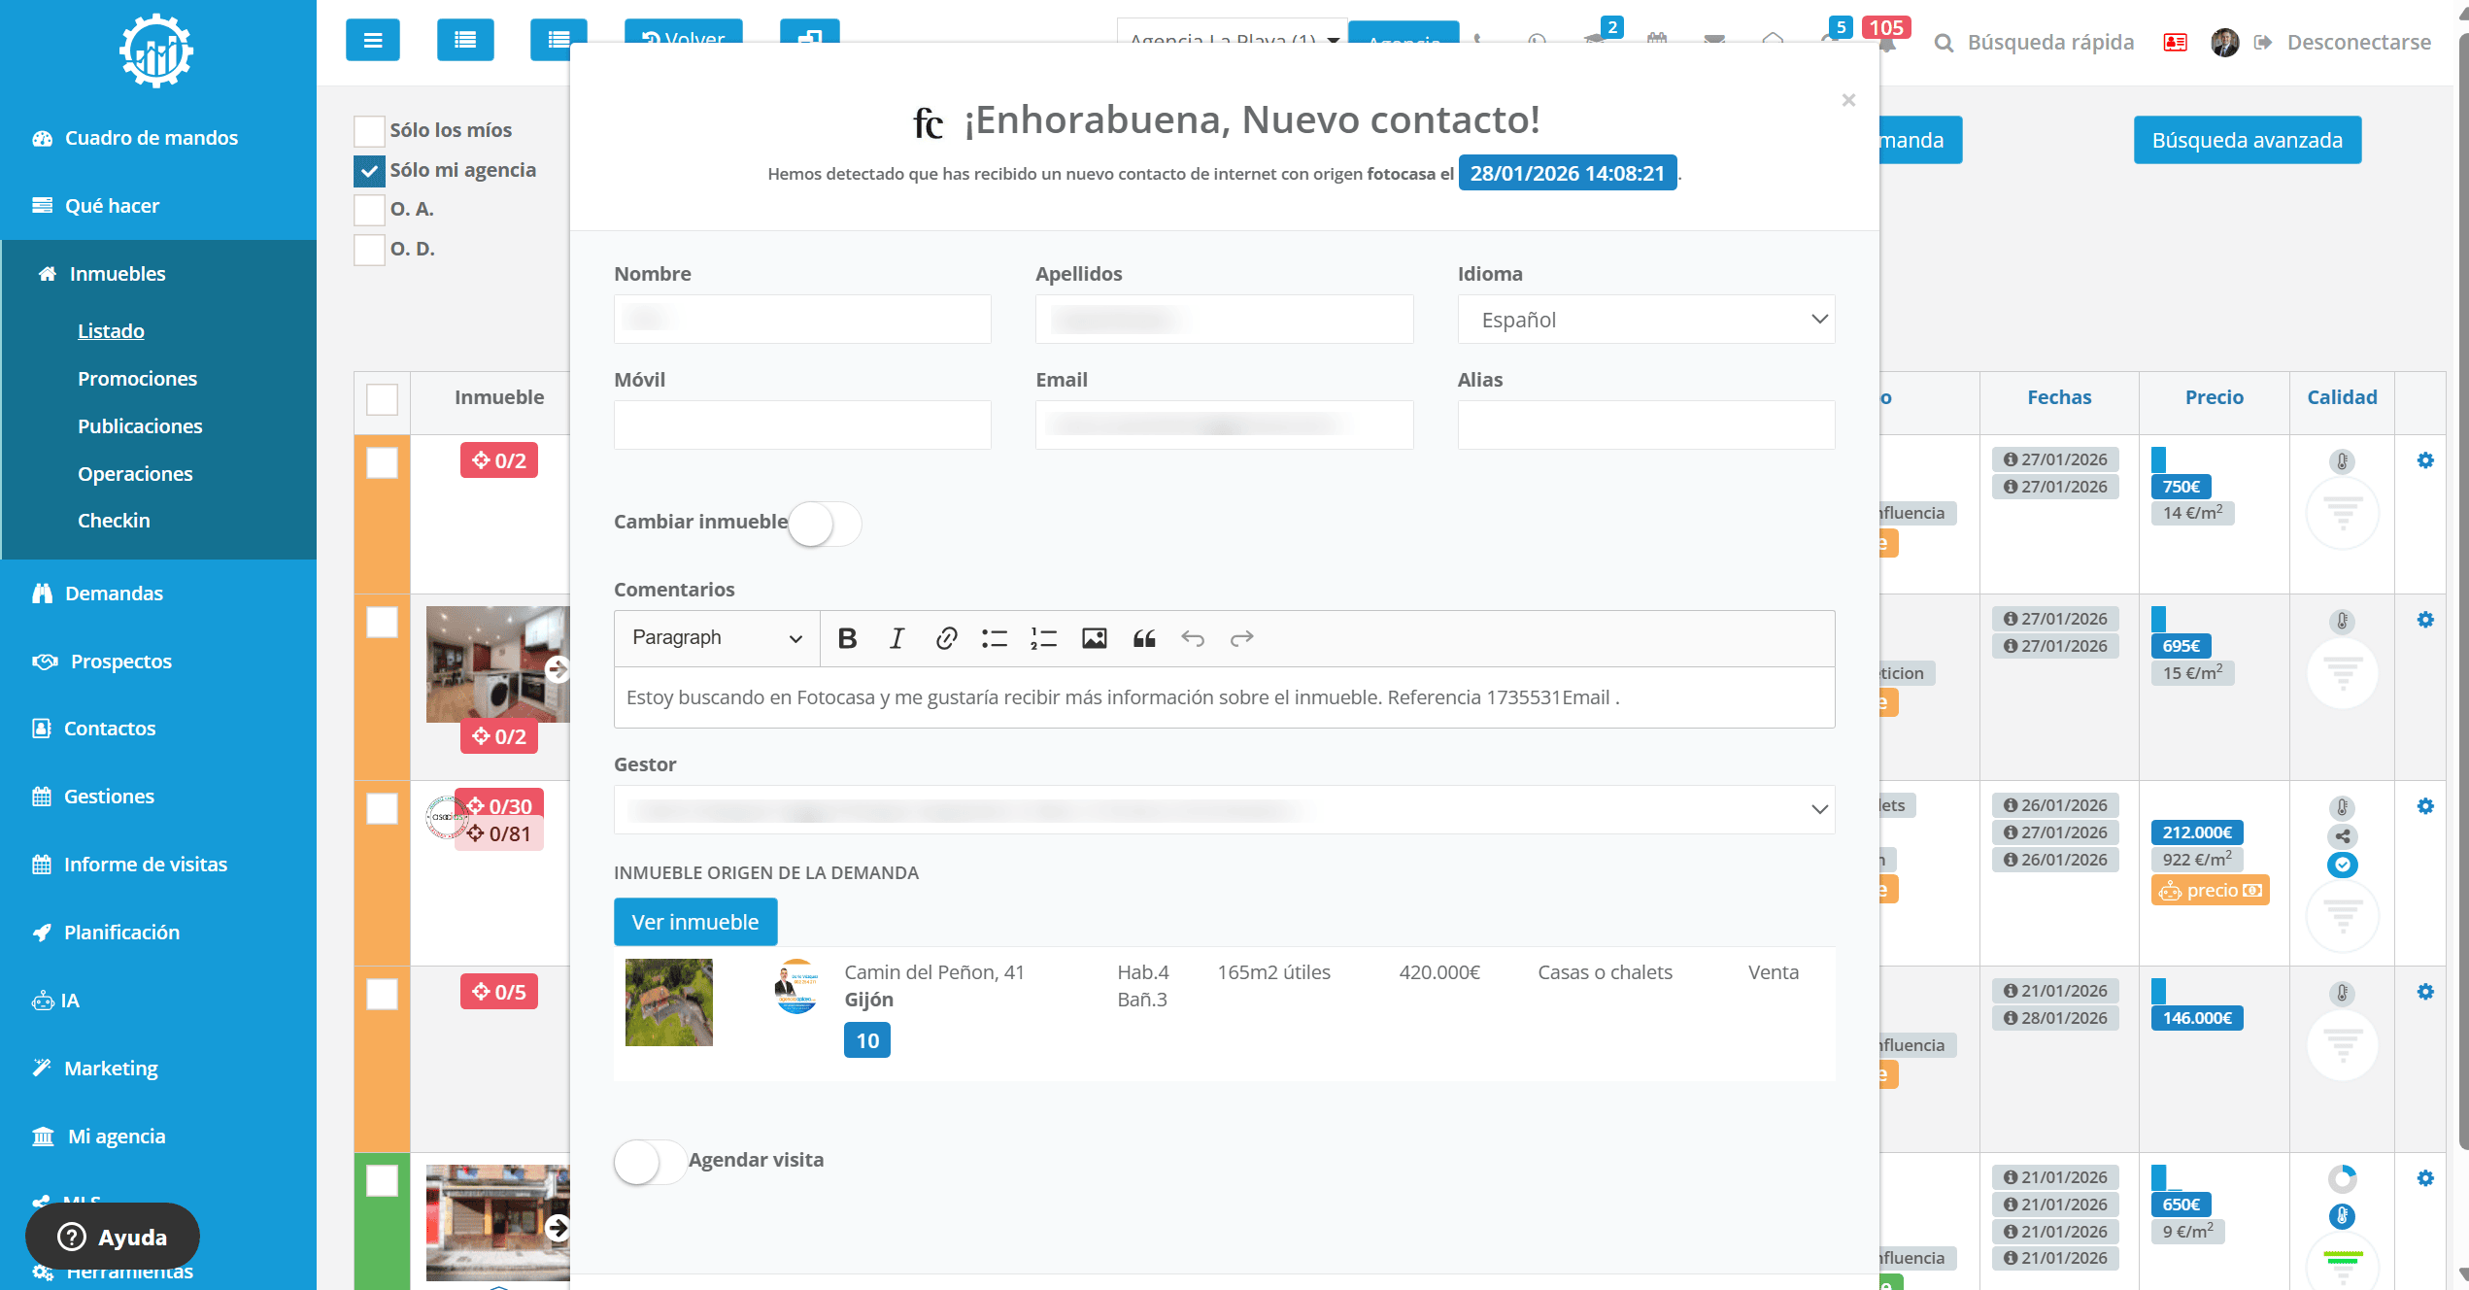Open the Demandas section in the sidebar

click(x=114, y=593)
